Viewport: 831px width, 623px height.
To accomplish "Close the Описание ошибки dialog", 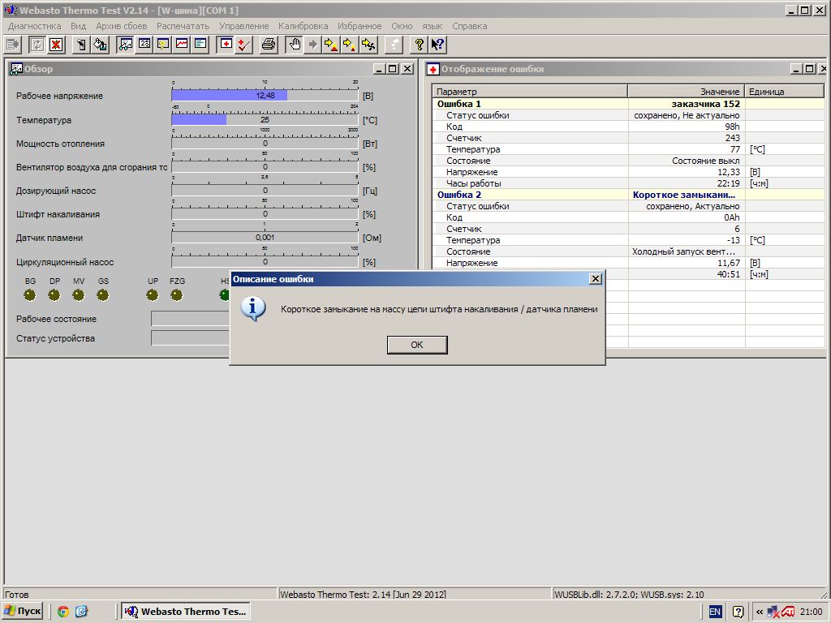I will point(596,279).
